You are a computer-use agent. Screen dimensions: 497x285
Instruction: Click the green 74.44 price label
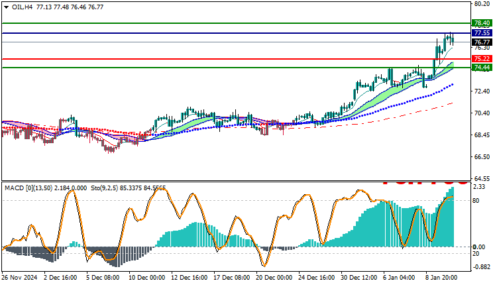click(x=482, y=67)
